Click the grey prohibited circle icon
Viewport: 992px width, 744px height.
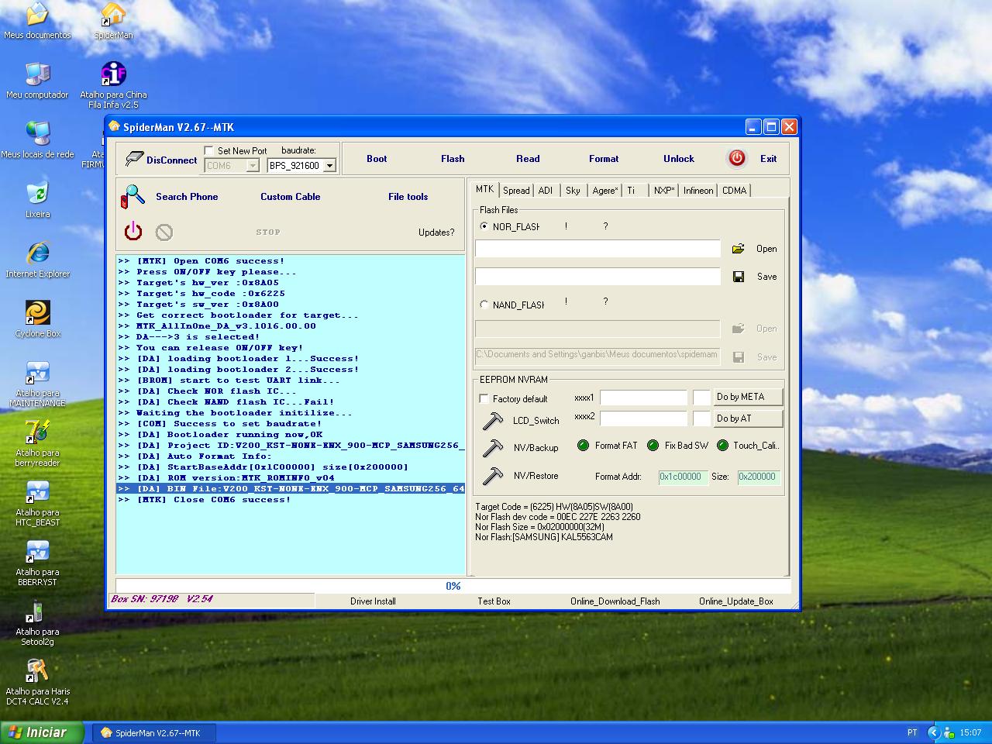click(x=164, y=232)
